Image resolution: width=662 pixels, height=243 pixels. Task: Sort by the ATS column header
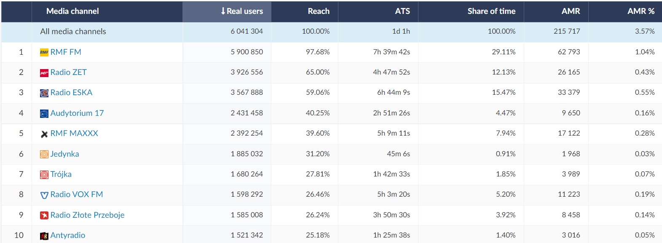[x=402, y=11]
